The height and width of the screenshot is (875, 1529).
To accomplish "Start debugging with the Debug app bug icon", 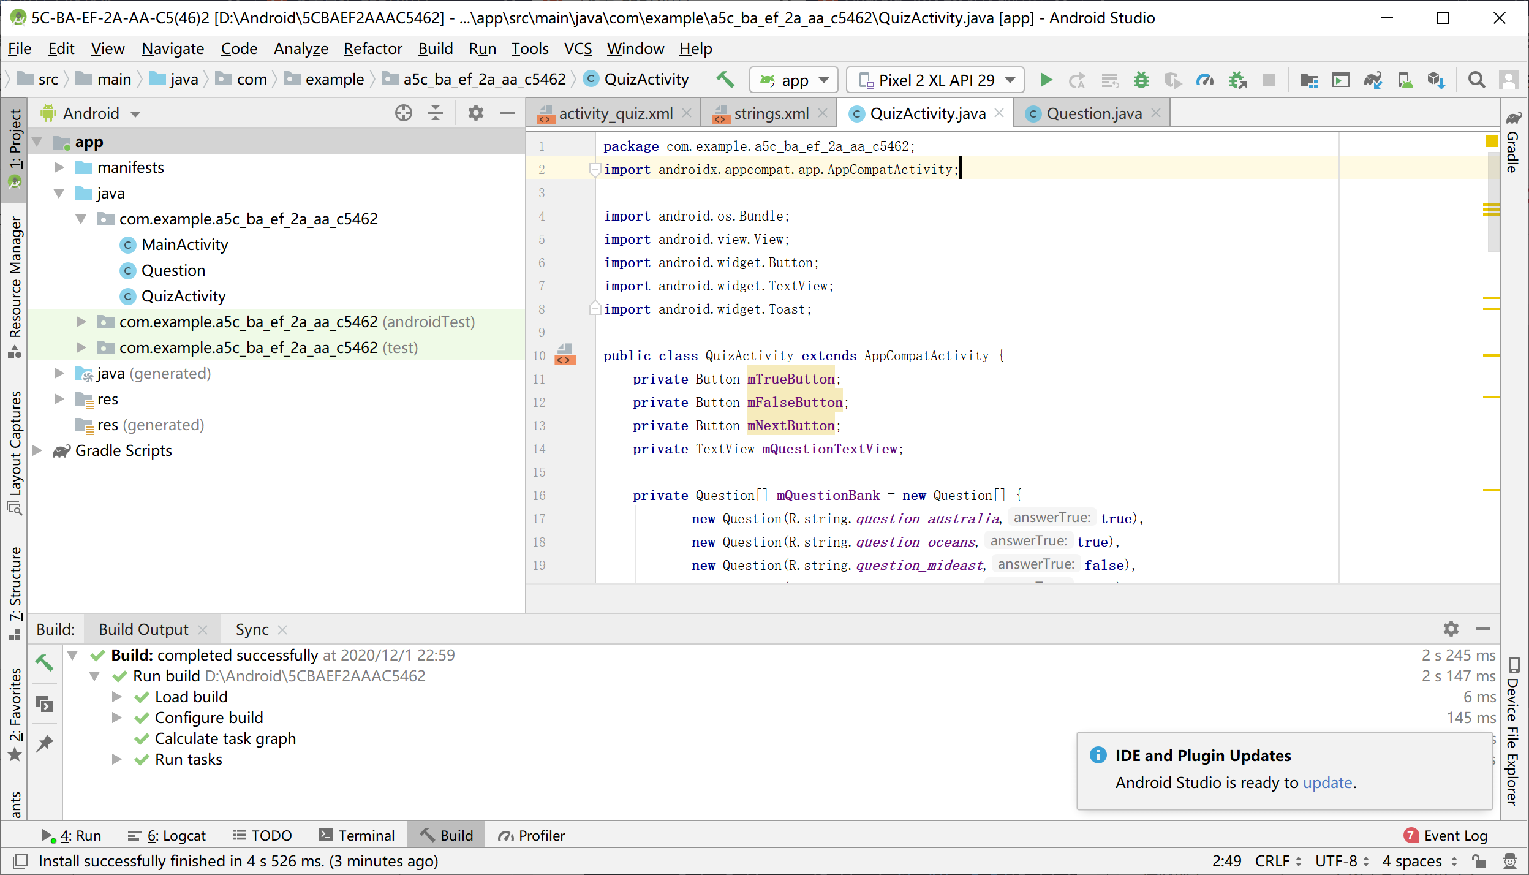I will (x=1141, y=80).
